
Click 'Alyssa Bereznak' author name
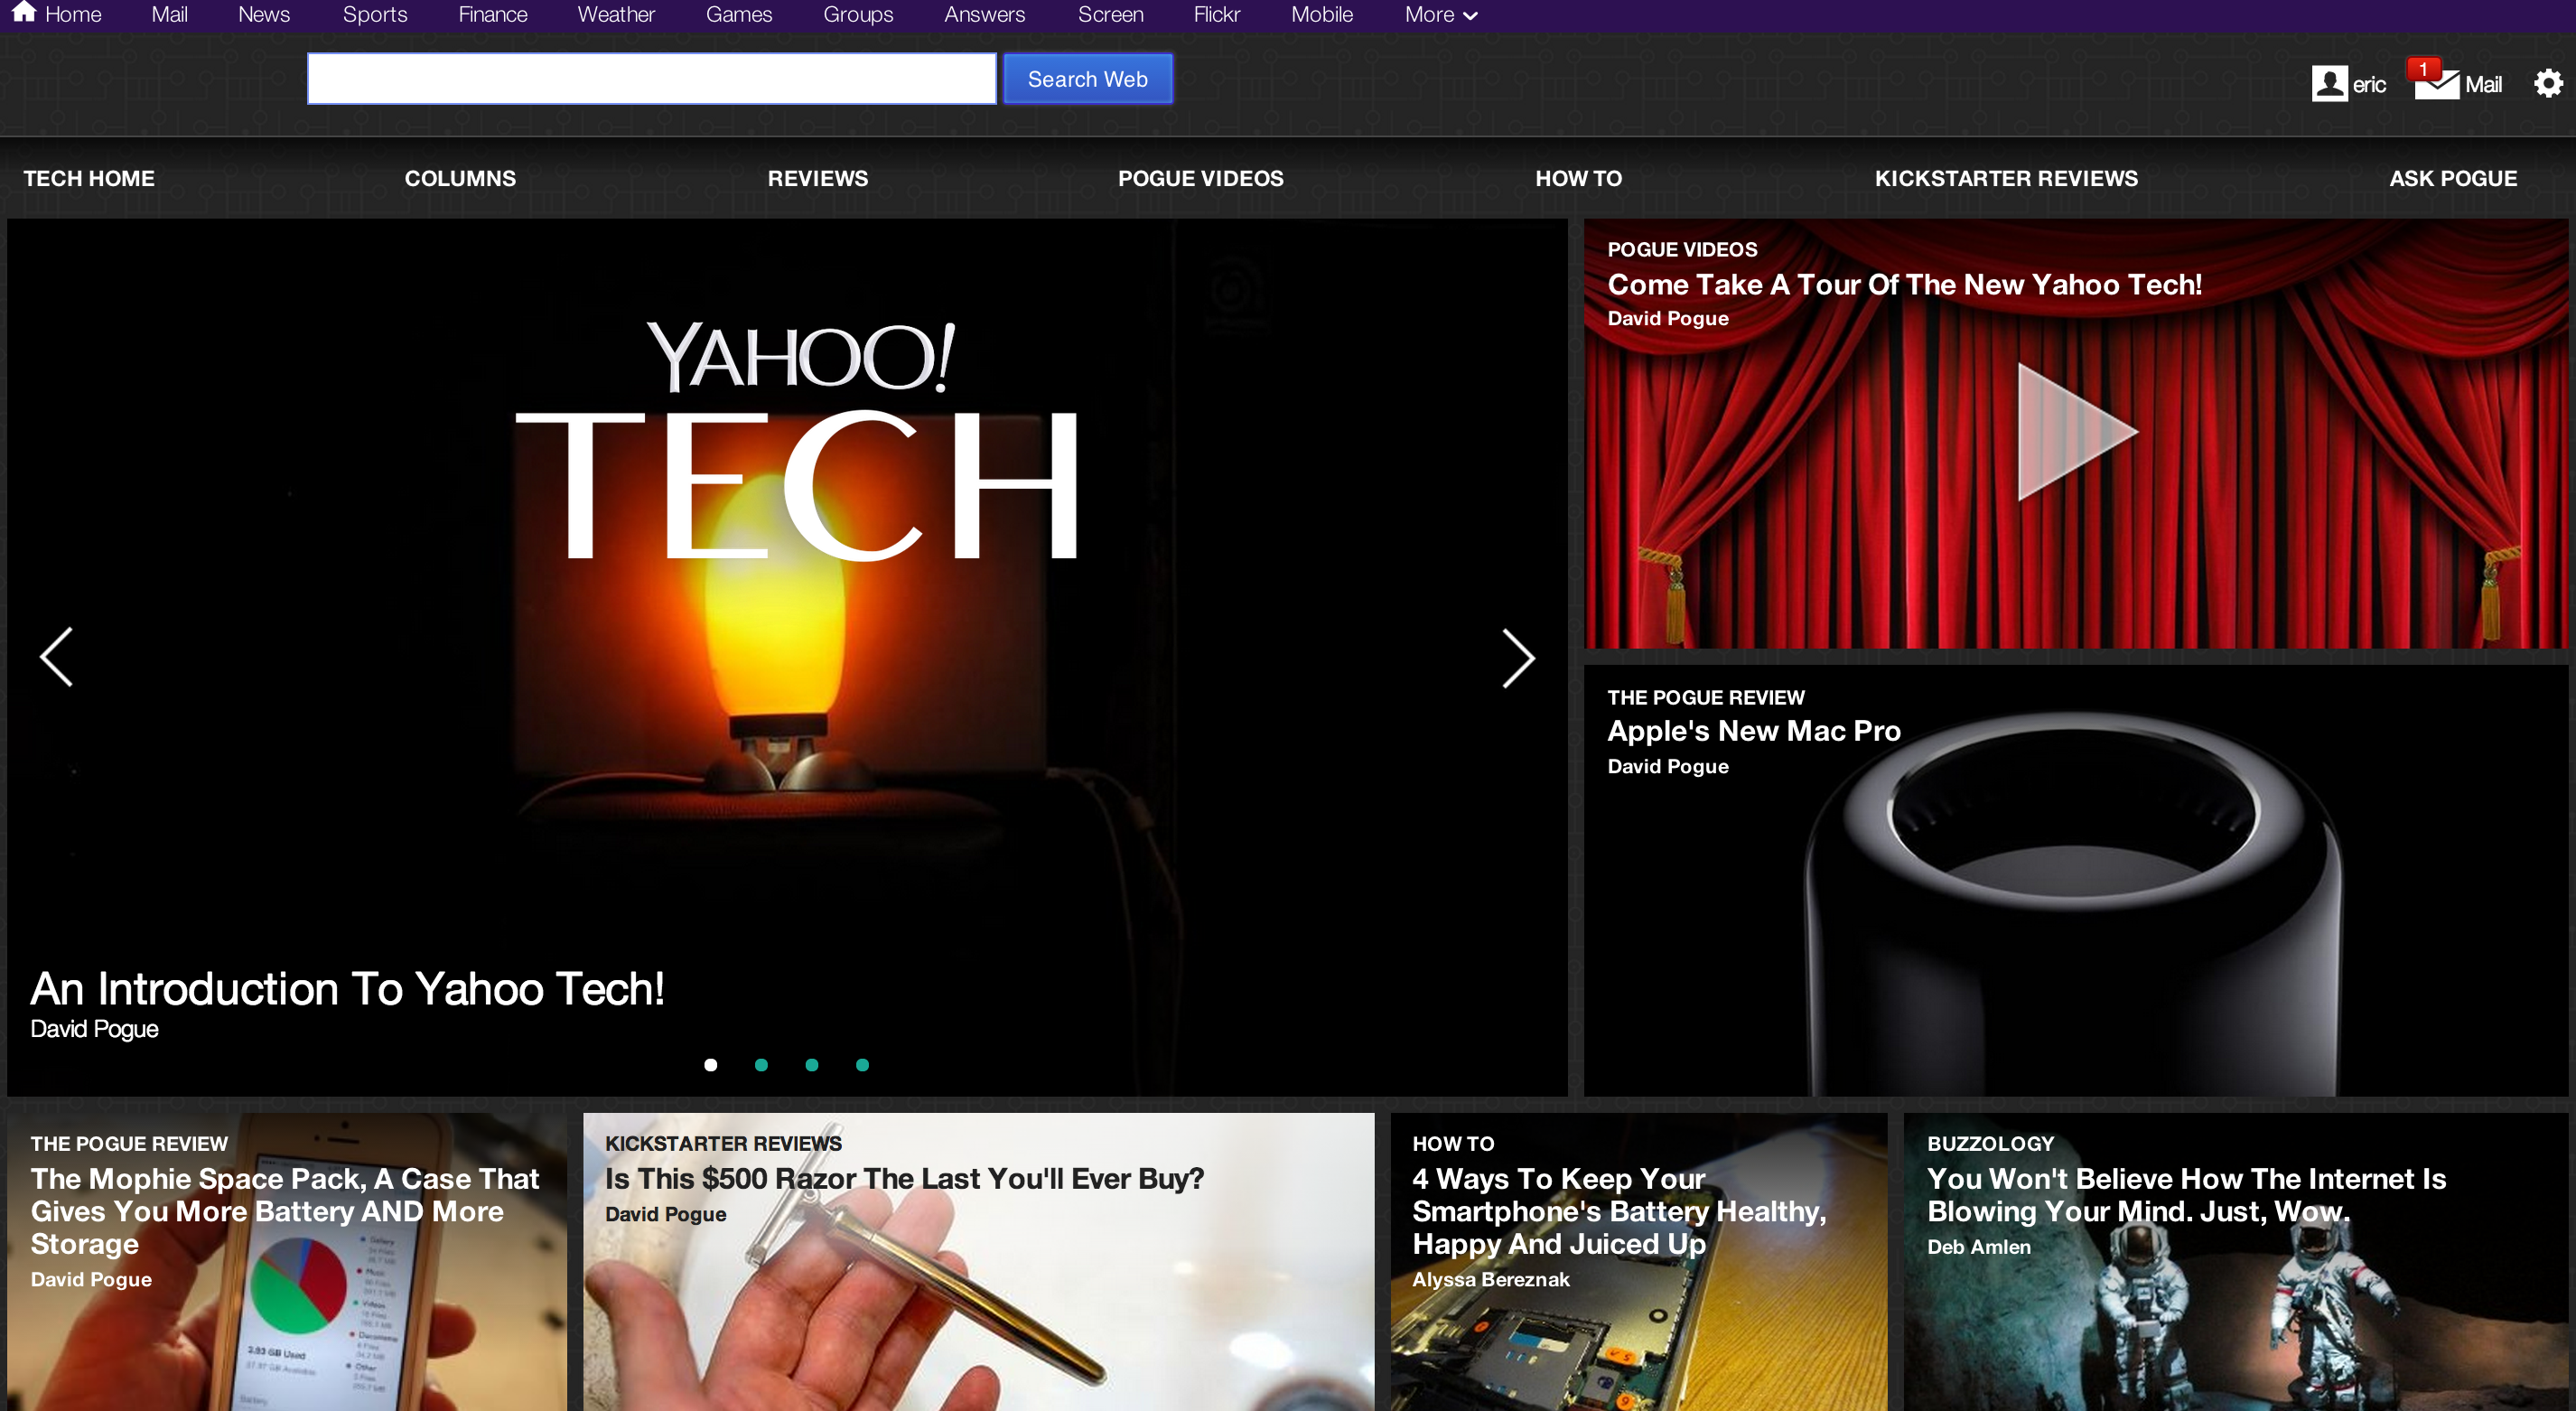click(1490, 1279)
